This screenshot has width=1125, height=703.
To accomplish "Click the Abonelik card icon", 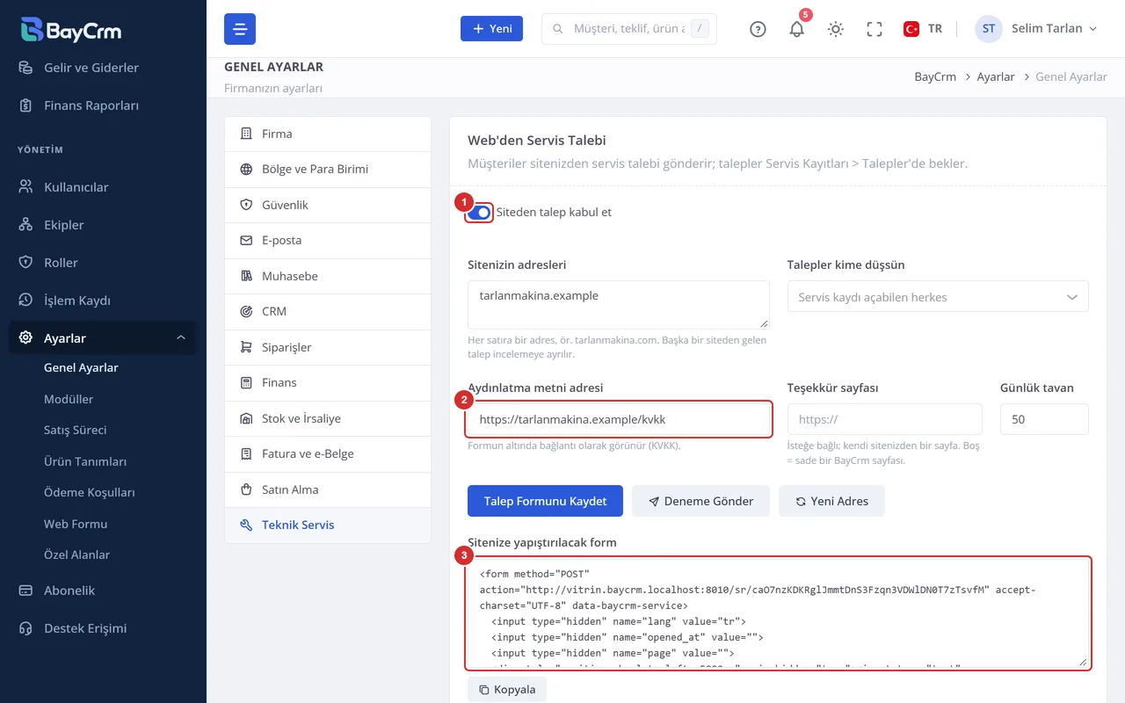I will [26, 591].
